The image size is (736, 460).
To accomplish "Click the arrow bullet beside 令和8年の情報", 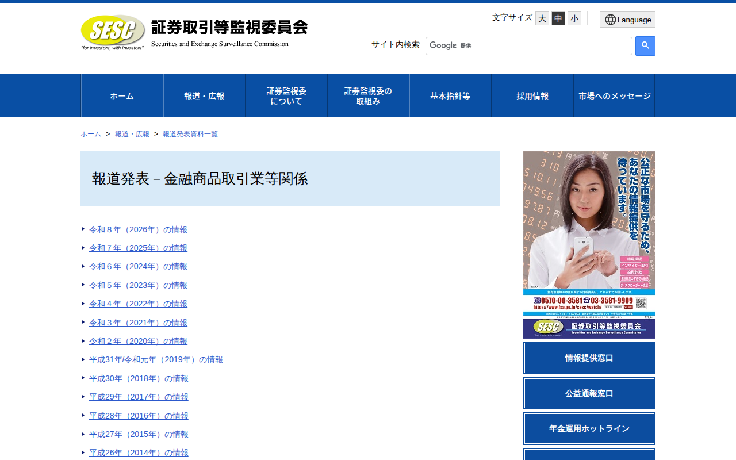I will [x=82, y=229].
